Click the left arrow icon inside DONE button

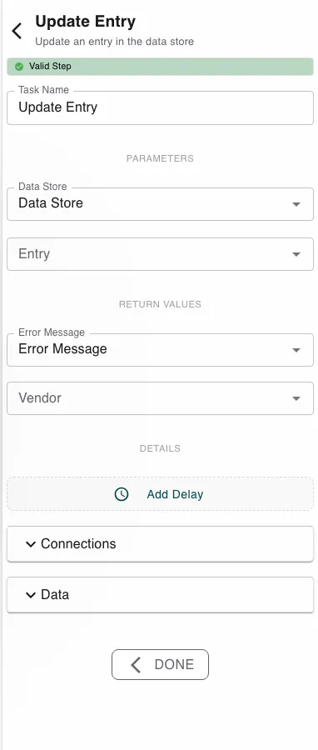[136, 664]
